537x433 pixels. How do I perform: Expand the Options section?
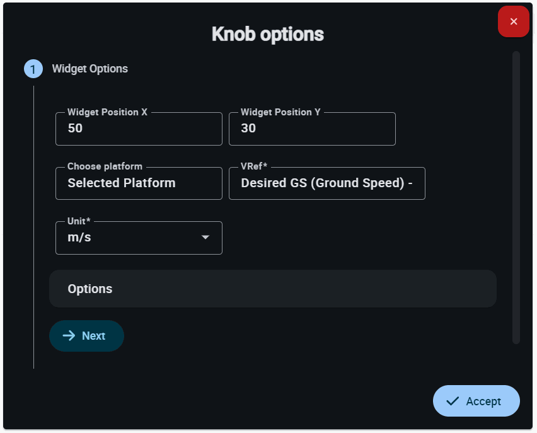click(272, 289)
